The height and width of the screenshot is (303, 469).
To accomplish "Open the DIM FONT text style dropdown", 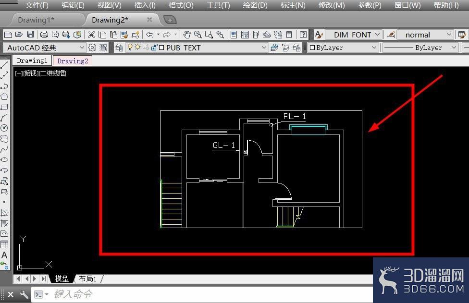I will (x=377, y=35).
